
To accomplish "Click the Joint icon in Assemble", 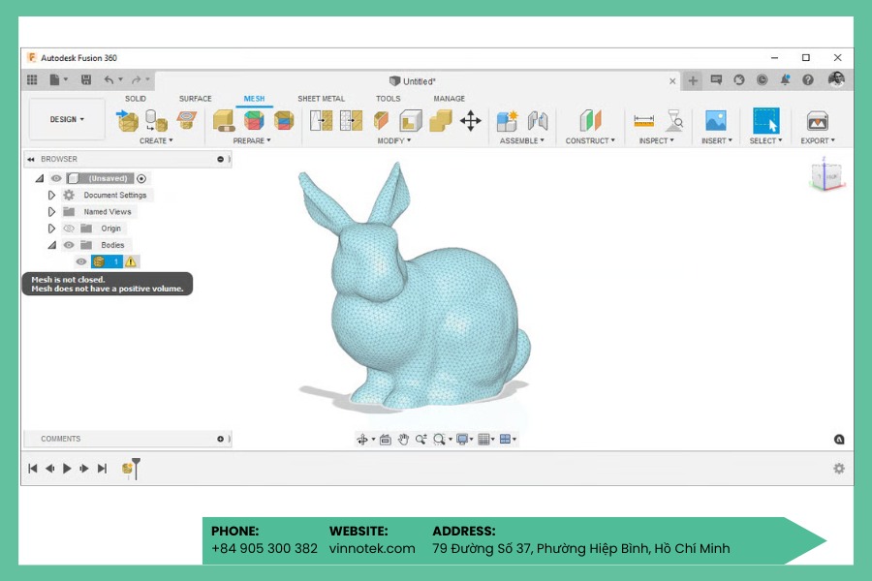I will (x=537, y=121).
